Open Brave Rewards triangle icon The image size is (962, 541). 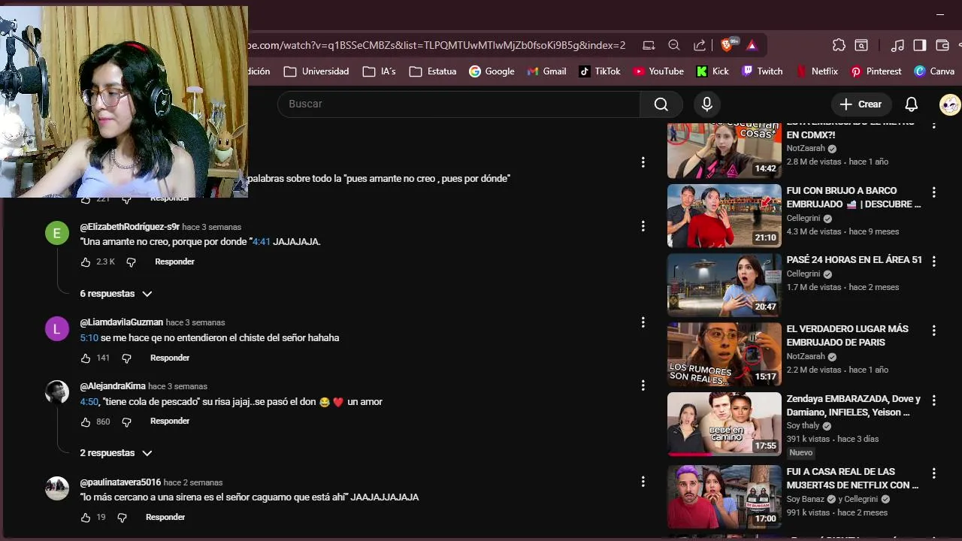(x=752, y=45)
